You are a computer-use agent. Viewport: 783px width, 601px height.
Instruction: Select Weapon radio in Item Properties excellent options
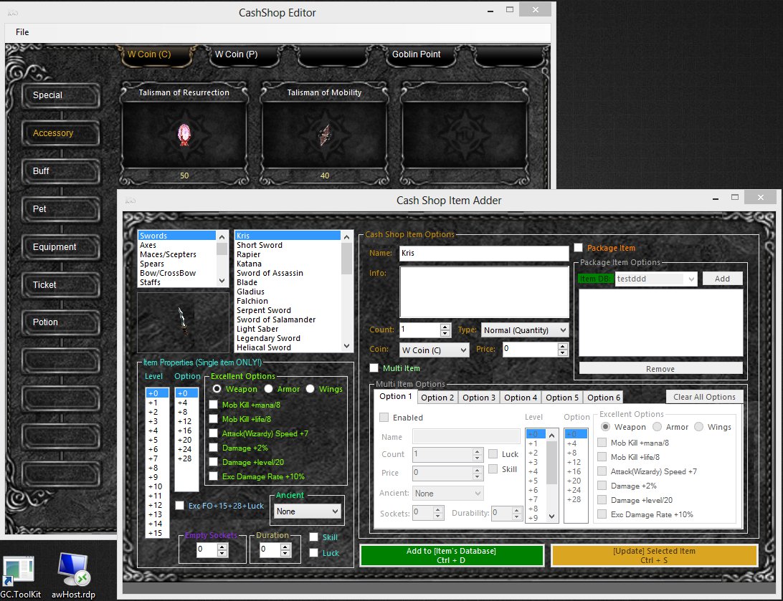(217, 389)
